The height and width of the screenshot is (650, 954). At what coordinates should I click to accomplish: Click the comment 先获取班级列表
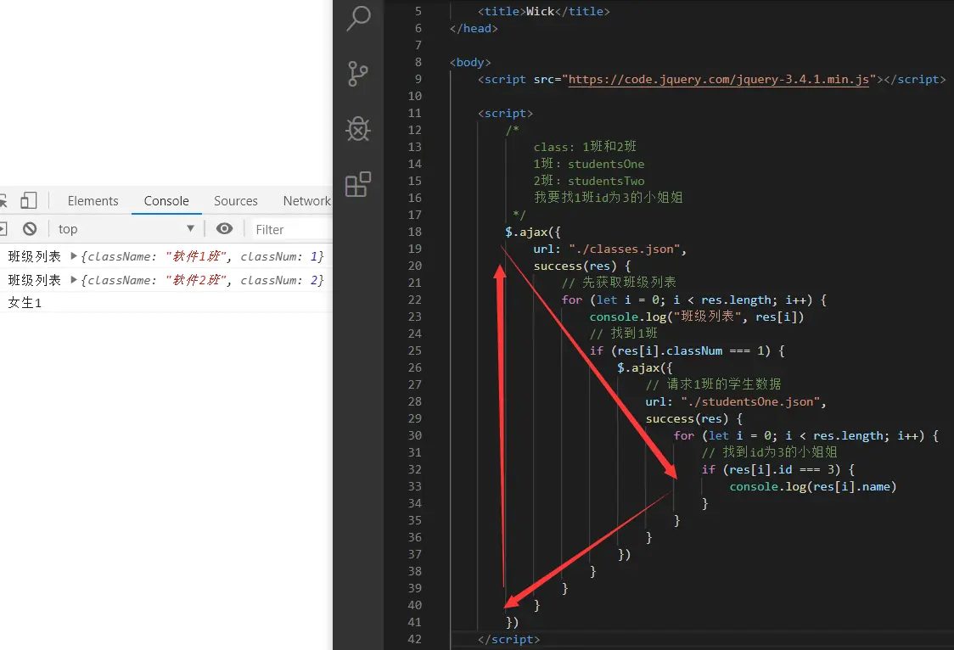619,283
